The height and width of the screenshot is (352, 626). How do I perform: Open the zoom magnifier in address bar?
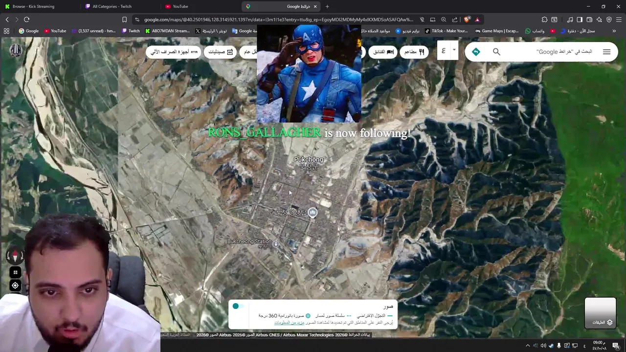pos(444,20)
